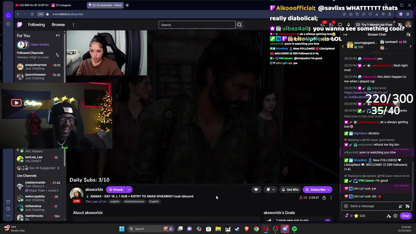Click the www.twitch.tv/aksworldx address bar
The height and width of the screenshot is (234, 416).
coord(68,14)
